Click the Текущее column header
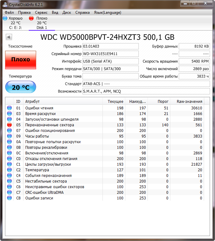 [x=114, y=102]
